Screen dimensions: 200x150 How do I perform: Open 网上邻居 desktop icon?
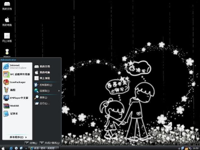[7, 36]
